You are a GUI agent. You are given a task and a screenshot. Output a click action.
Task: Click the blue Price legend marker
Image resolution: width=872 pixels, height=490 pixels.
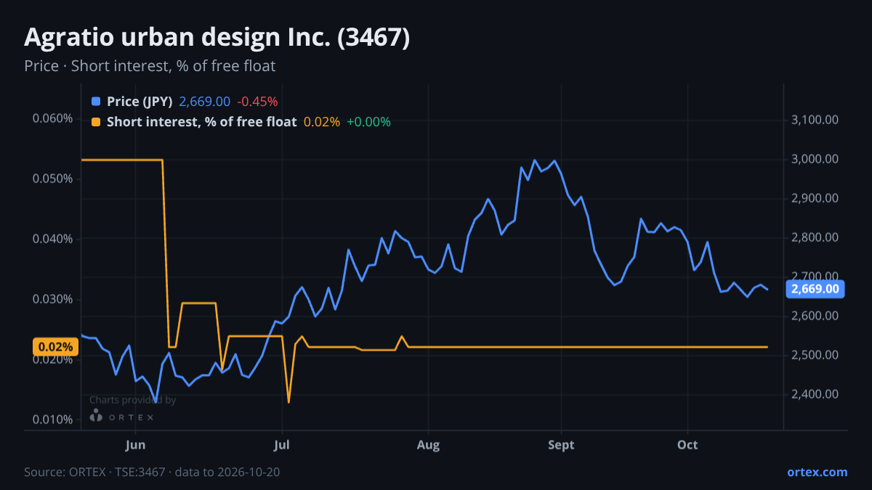(x=96, y=102)
